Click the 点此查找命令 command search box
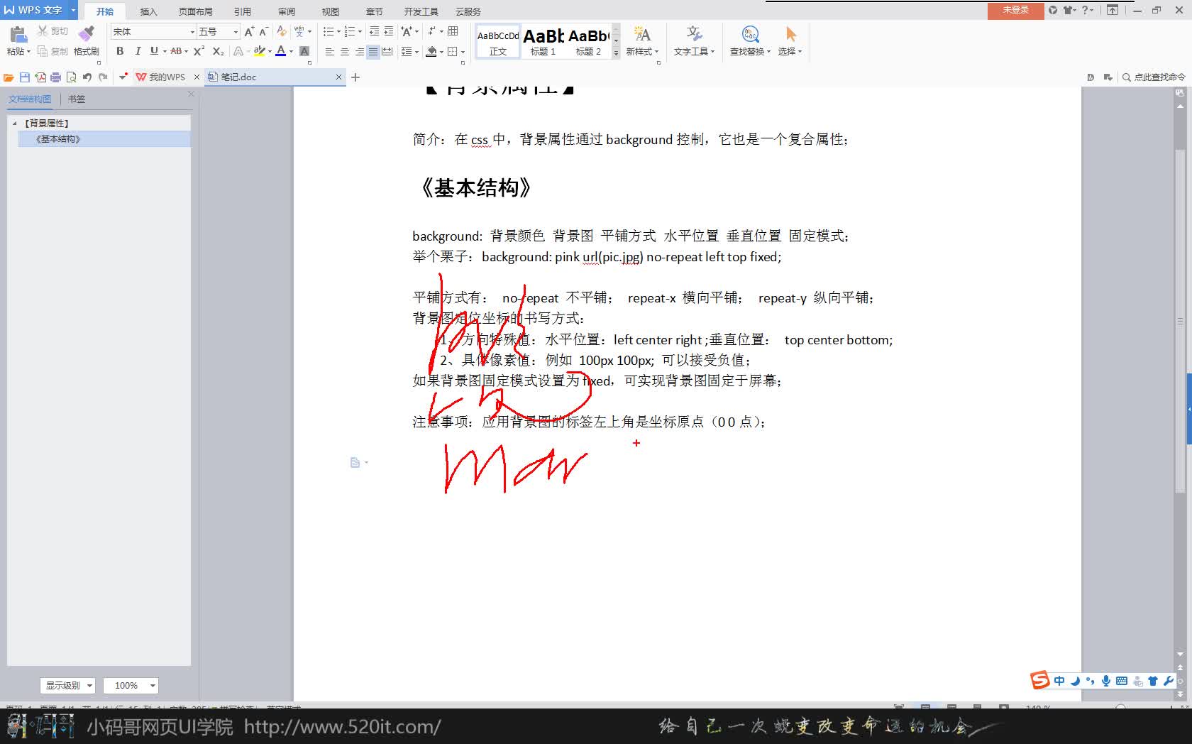 point(1154,77)
